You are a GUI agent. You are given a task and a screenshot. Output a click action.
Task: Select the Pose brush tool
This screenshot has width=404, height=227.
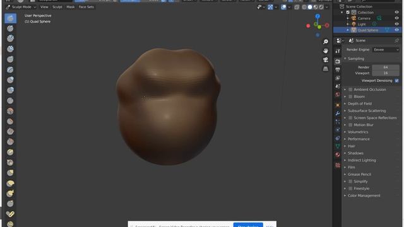(10, 214)
